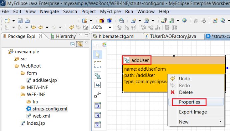Expand the New submenu arrow

(x=220, y=121)
